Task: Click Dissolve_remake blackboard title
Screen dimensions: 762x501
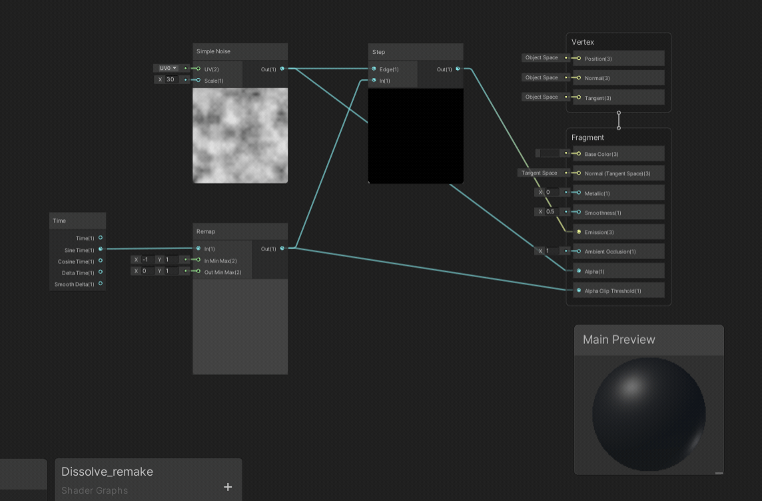Action: (107, 472)
